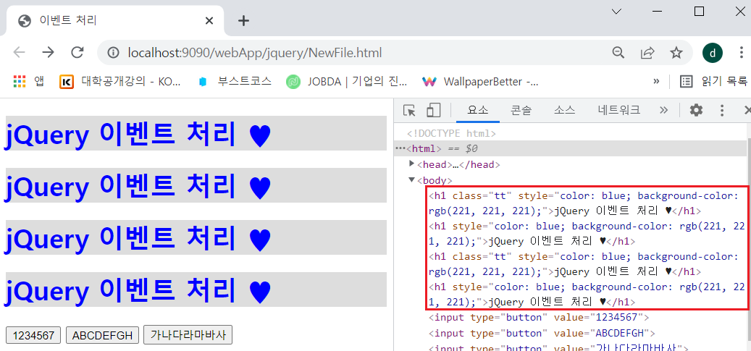The width and height of the screenshot is (751, 351).
Task: Activate the DevTools element inspect tool
Action: click(x=409, y=110)
